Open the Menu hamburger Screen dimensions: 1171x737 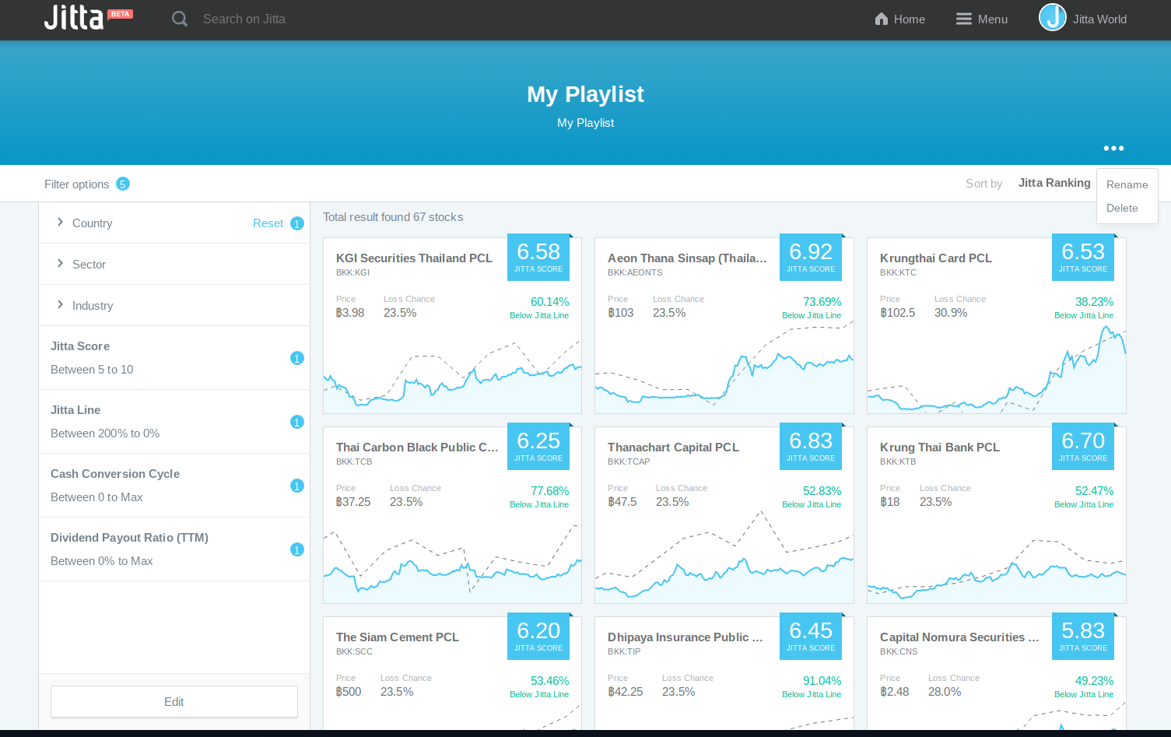982,19
